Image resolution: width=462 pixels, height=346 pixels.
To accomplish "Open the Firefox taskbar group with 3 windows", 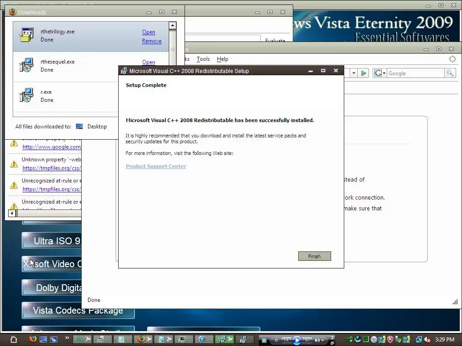I will [x=143, y=339].
